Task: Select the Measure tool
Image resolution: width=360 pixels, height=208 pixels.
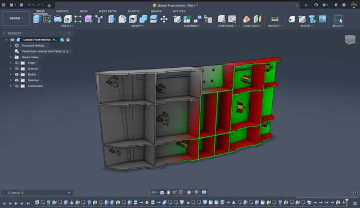Action: (275, 19)
